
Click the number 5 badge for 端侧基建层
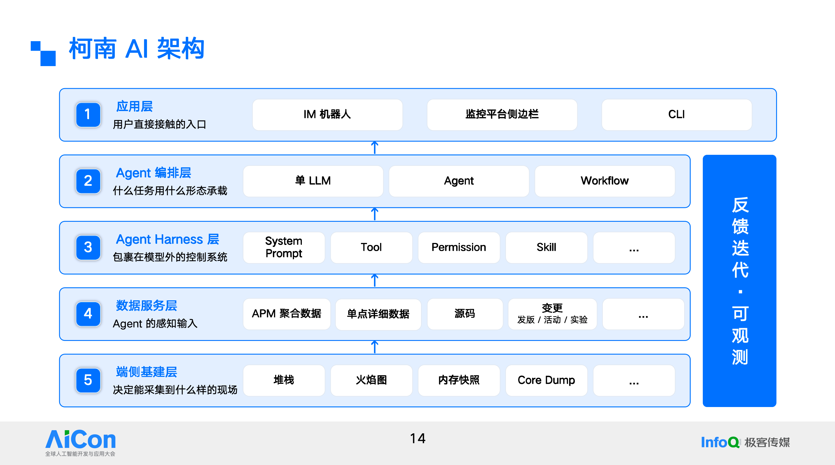click(88, 380)
